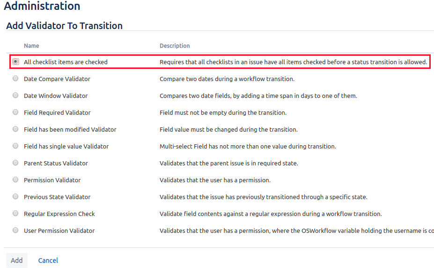Click the Name column header

click(x=31, y=46)
